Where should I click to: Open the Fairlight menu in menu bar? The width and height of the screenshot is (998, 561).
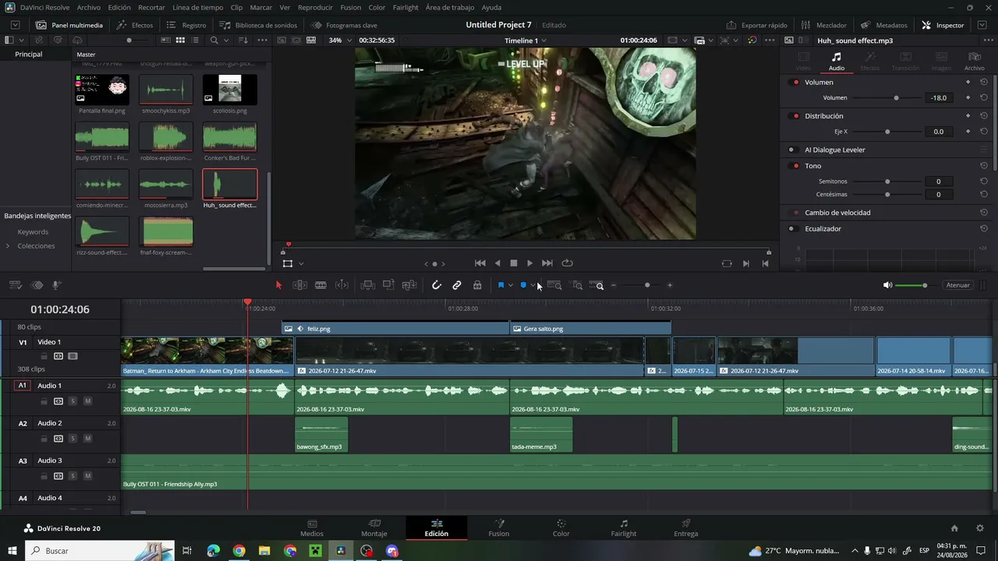tap(405, 7)
